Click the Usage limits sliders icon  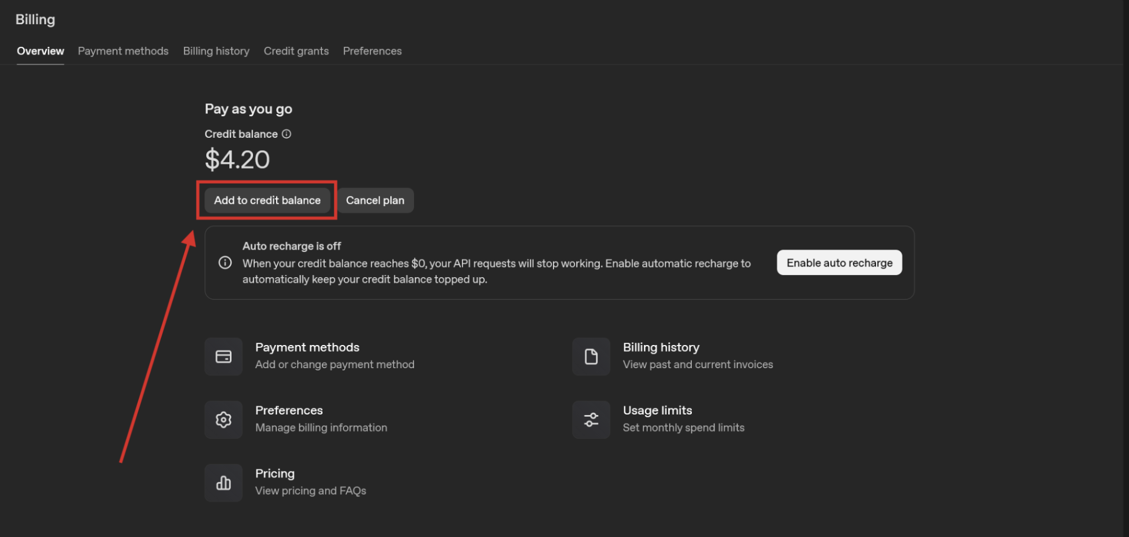point(591,420)
